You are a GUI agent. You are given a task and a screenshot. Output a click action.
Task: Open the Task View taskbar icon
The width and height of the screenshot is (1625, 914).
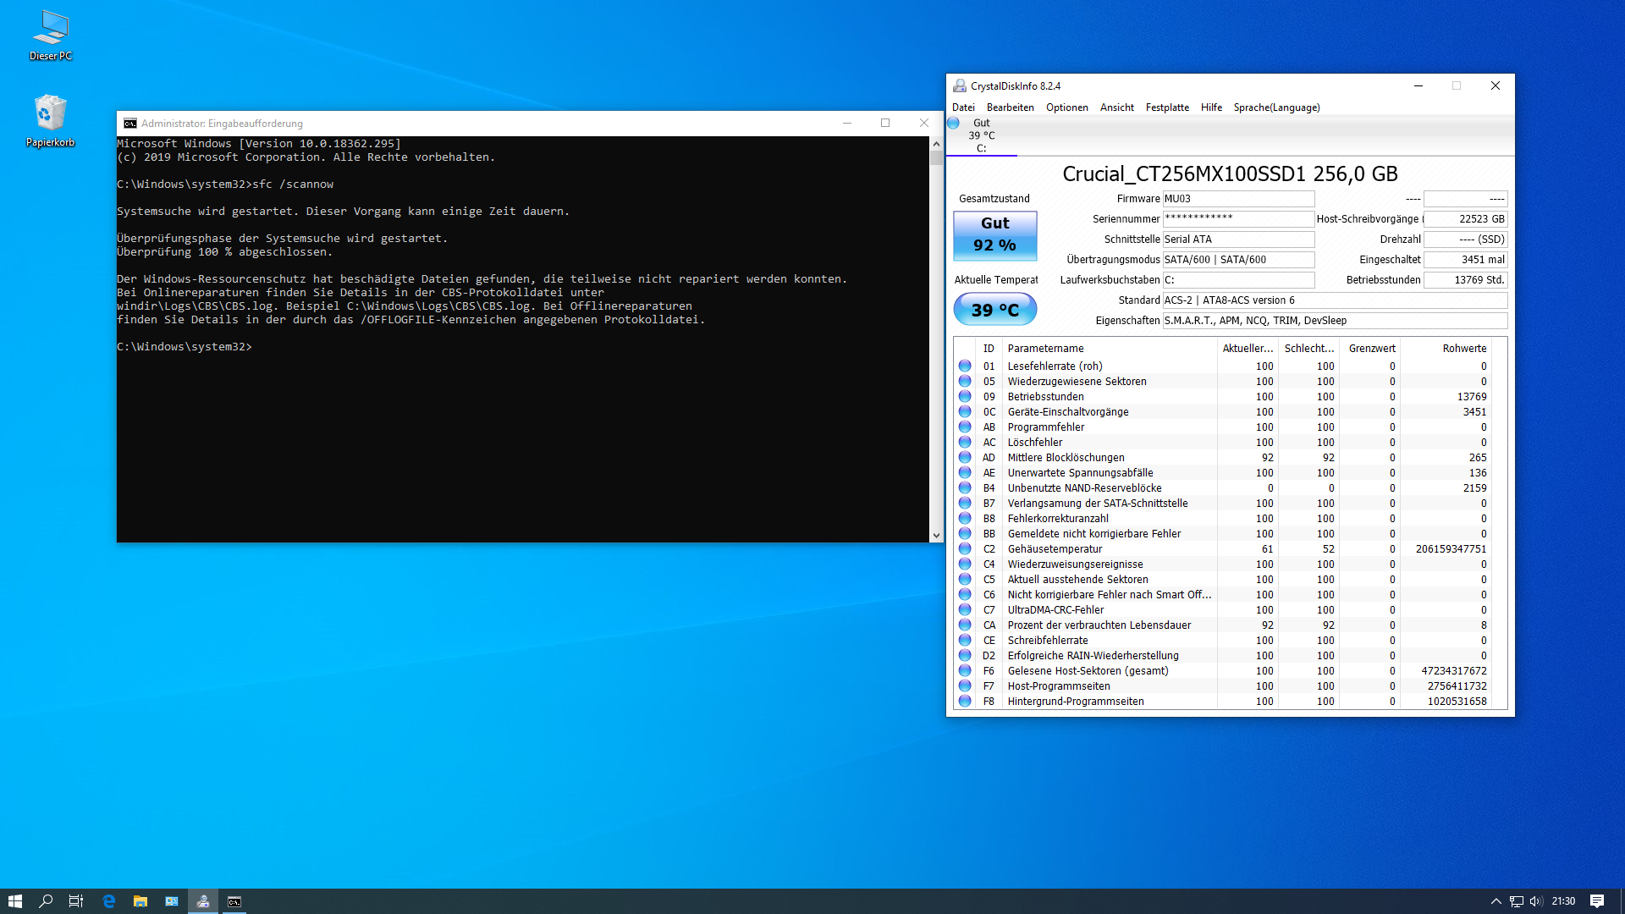(76, 901)
